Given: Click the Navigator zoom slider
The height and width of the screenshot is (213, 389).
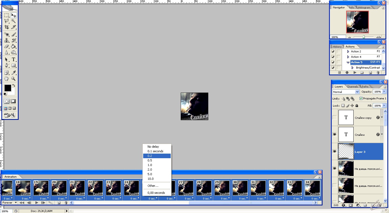Looking at the screenshot, I should [x=364, y=37].
